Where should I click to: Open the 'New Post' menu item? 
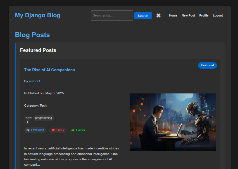pyautogui.click(x=188, y=15)
